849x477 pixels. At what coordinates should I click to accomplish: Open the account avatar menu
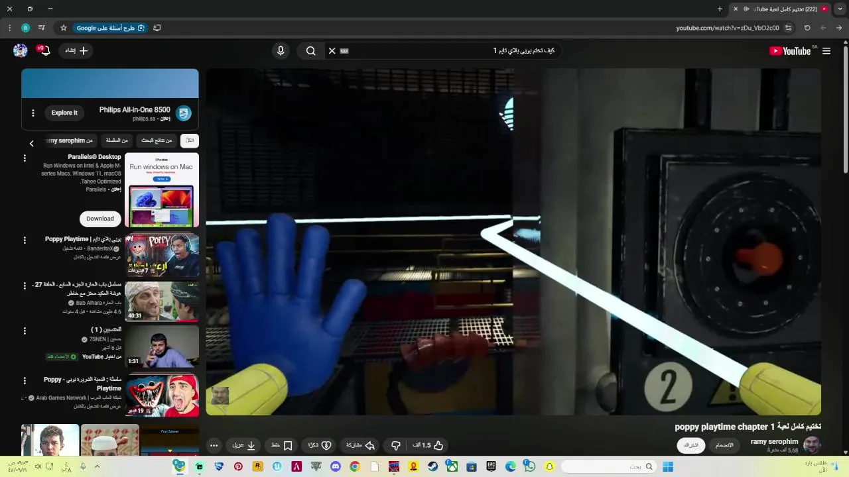(21, 50)
